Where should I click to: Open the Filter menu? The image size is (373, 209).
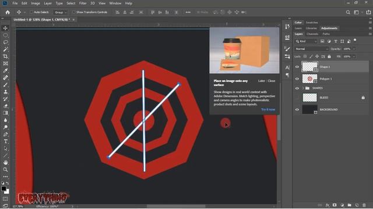(x=83, y=3)
